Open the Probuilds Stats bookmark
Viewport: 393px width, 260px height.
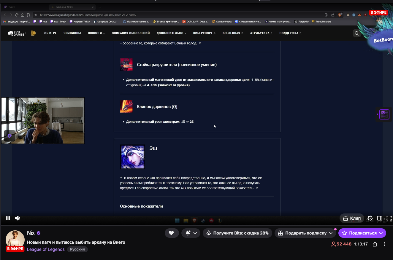(x=321, y=22)
